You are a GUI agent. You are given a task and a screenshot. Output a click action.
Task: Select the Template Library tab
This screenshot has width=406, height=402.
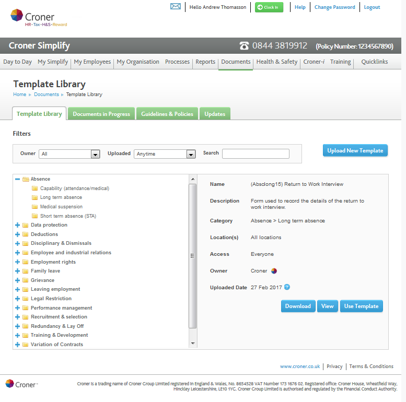(39, 114)
